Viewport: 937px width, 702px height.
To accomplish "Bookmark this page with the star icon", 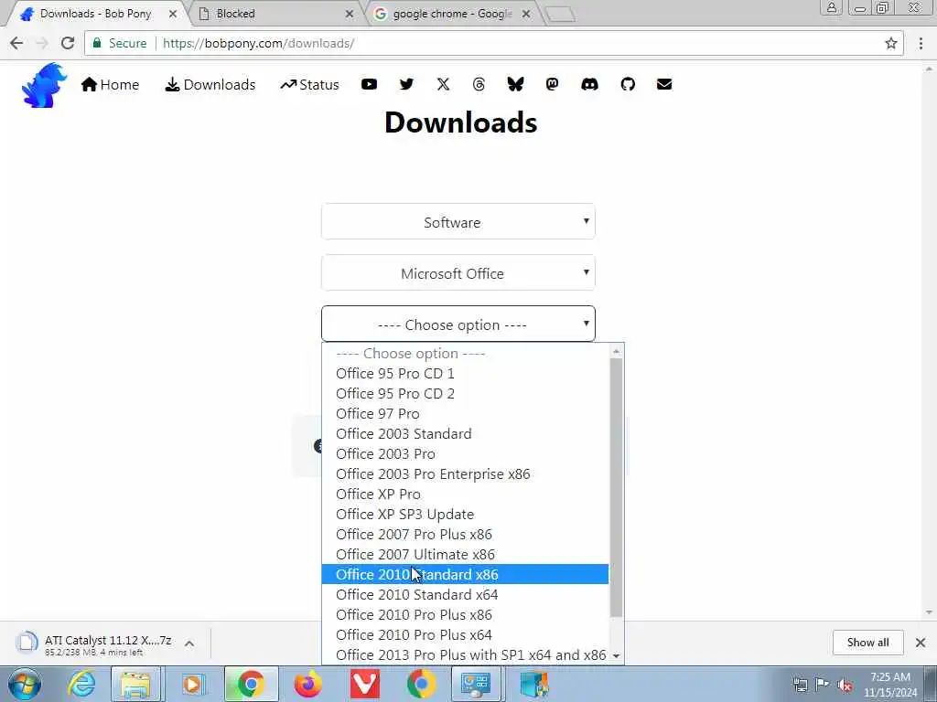I will pyautogui.click(x=891, y=43).
